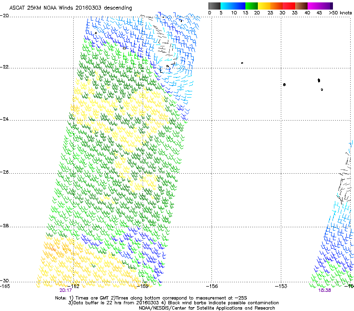Click the 'Note: 1) Times are GMT' line
Viewport: 354px width, 311px height.
tap(151, 298)
